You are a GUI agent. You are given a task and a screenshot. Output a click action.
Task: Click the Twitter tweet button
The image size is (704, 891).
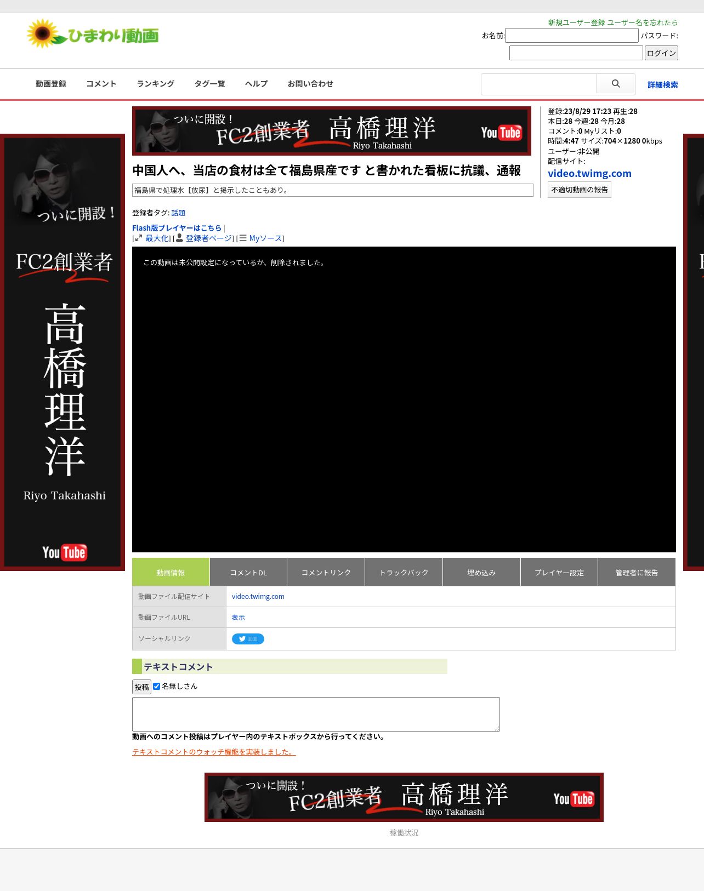coord(248,639)
